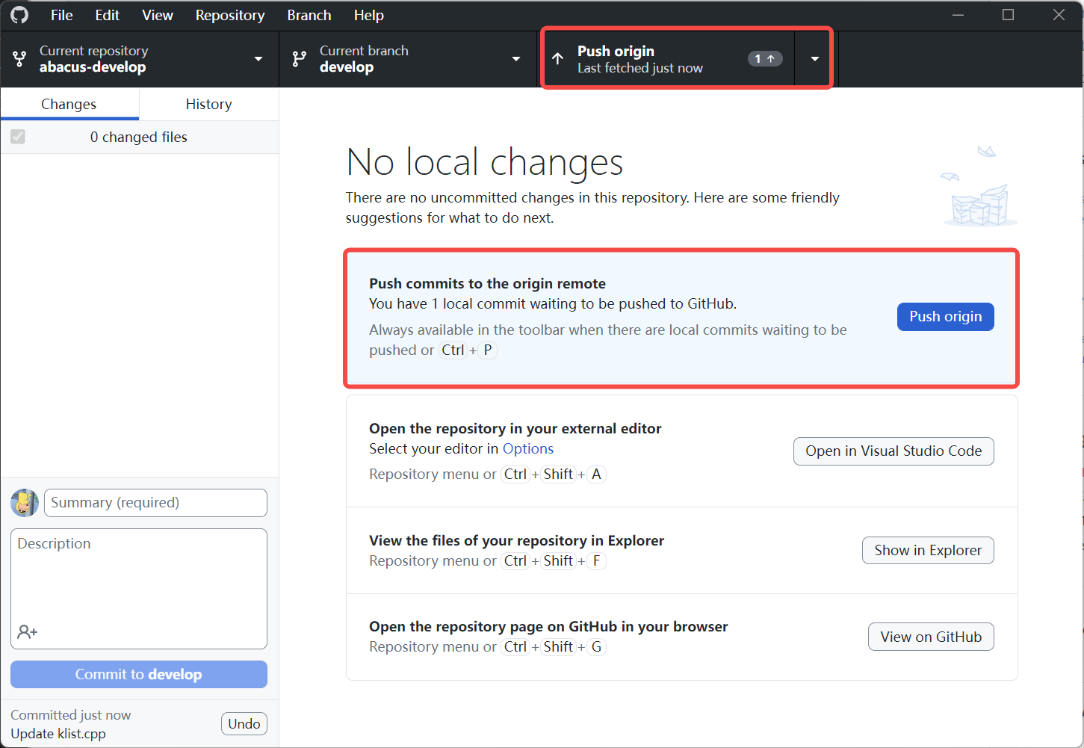The height and width of the screenshot is (748, 1084).
Task: Click the GitHub logo icon
Action: click(19, 15)
